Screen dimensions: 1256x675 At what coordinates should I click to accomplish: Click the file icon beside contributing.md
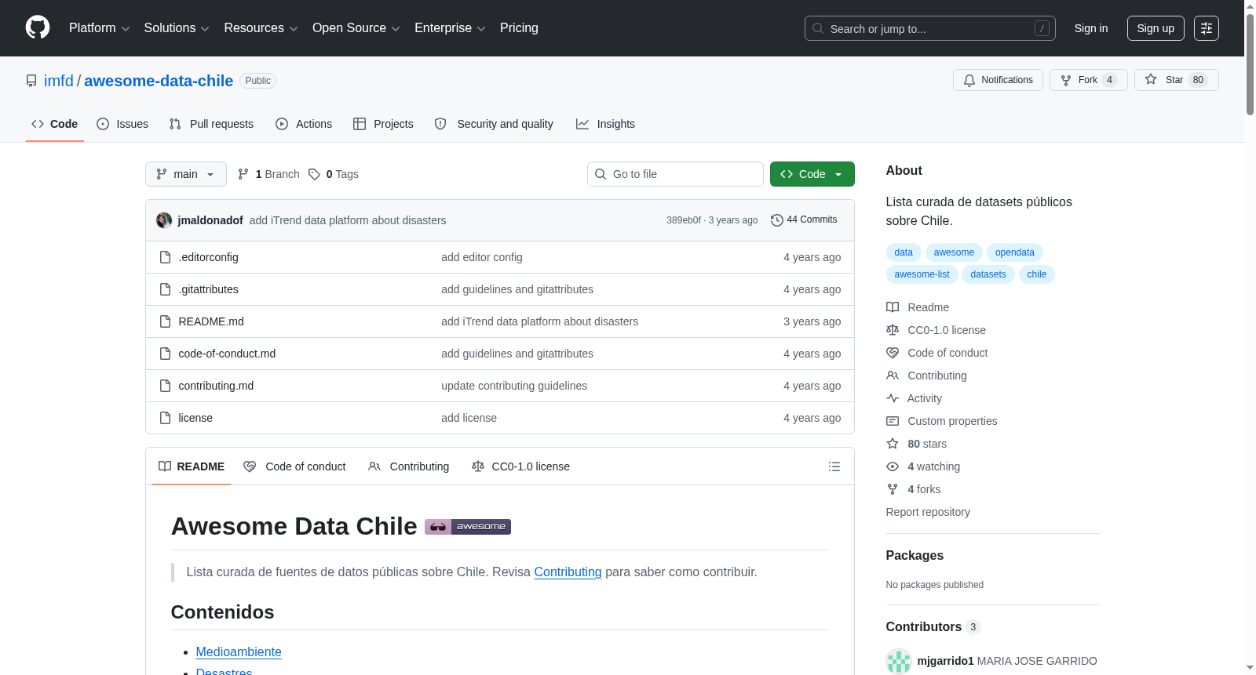165,386
